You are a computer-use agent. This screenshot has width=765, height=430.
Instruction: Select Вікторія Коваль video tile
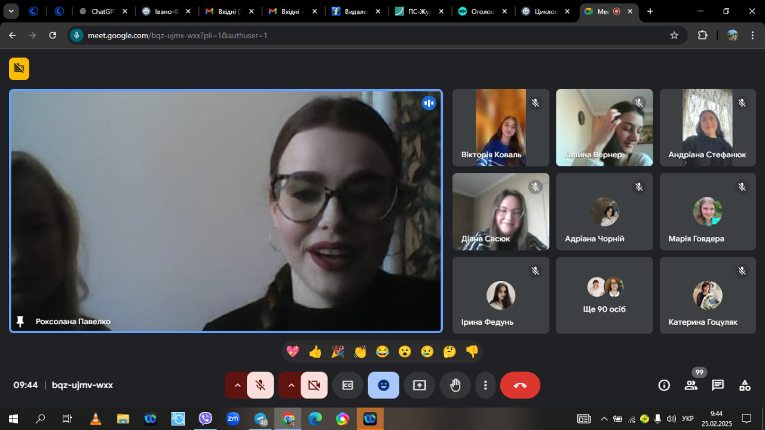(x=501, y=127)
